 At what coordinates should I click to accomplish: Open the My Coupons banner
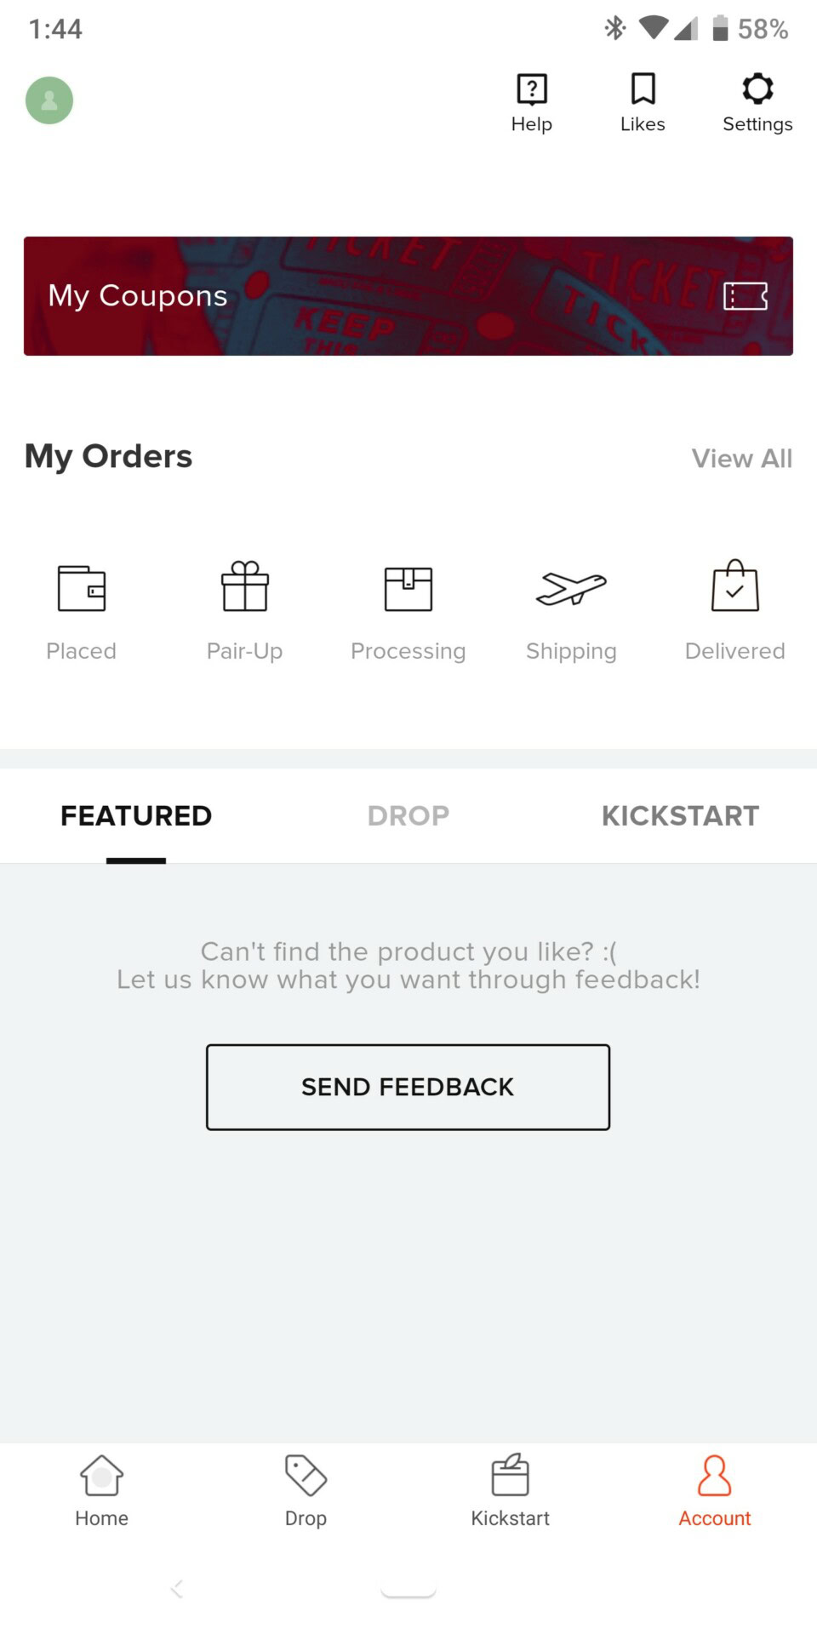pos(340,296)
